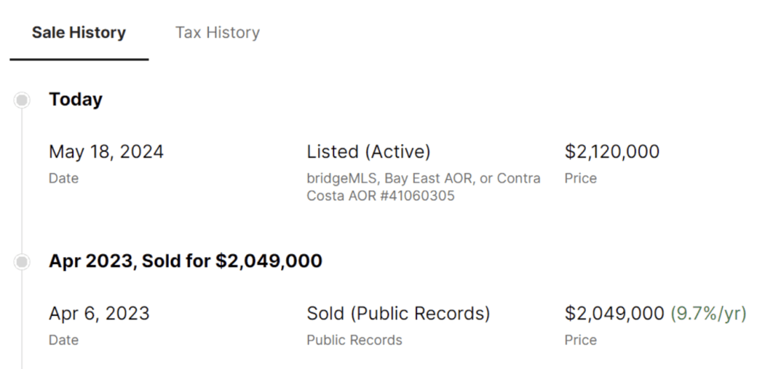Switch to the Sale History tab

coord(79,33)
